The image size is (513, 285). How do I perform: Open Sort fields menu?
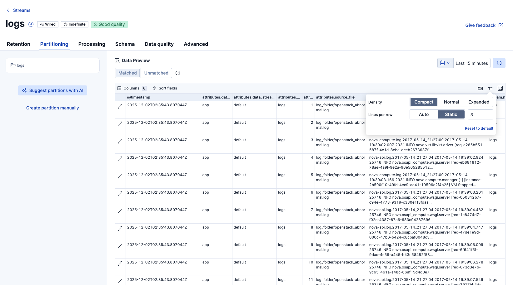165,88
